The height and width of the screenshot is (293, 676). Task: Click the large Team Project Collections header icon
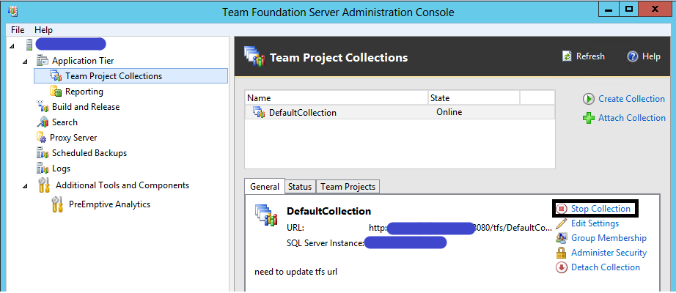pyautogui.click(x=254, y=56)
